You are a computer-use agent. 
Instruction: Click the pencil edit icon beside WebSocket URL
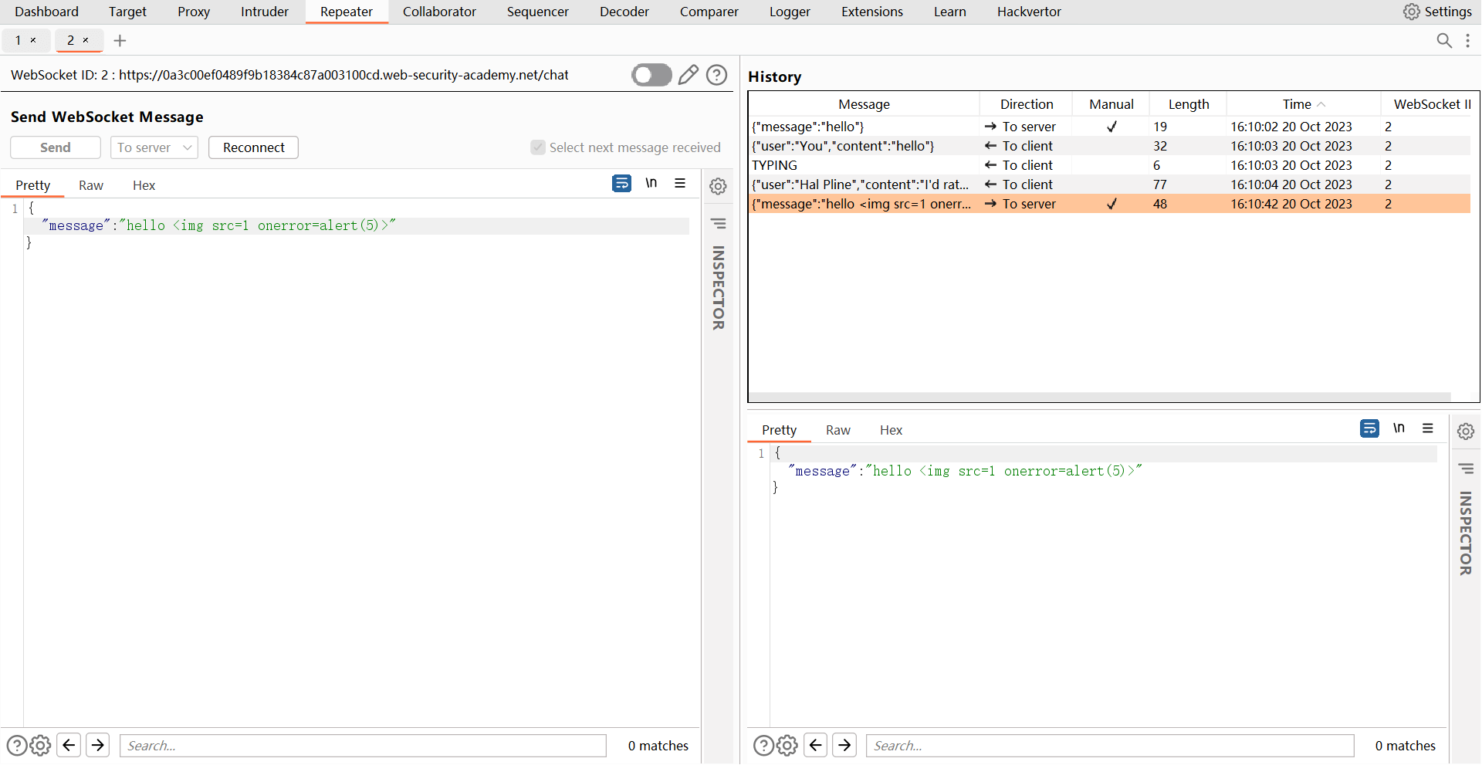coord(688,75)
